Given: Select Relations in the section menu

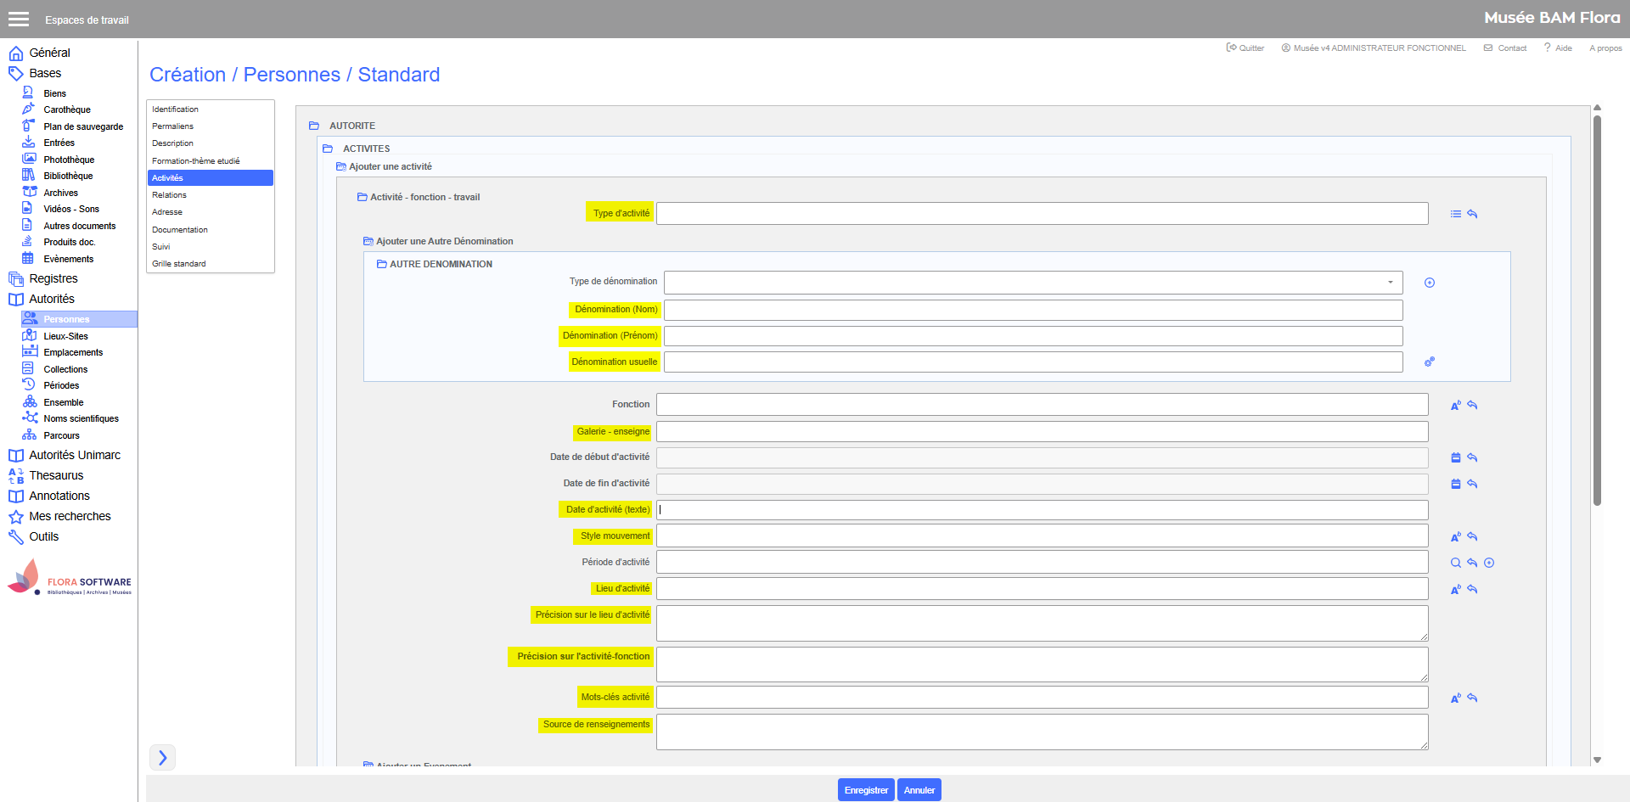Looking at the screenshot, I should [169, 195].
